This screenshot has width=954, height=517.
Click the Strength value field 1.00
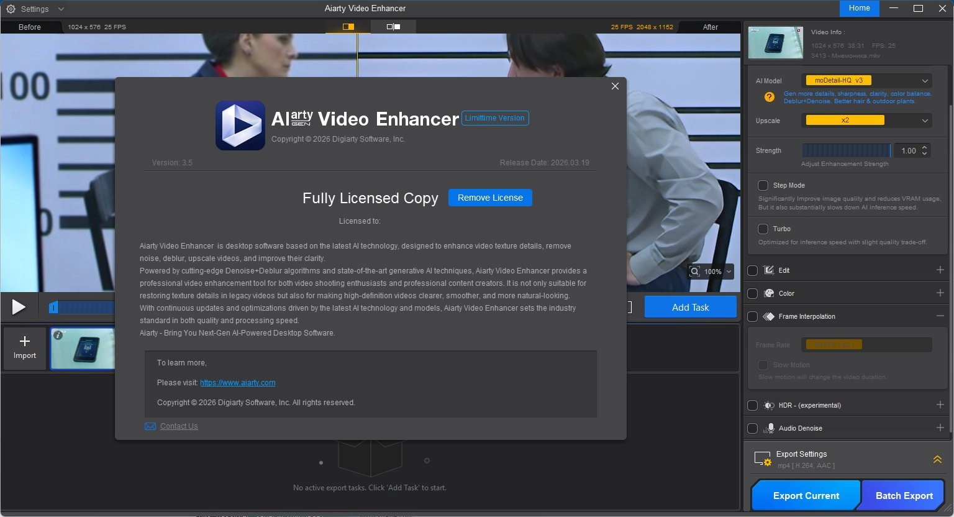[x=908, y=150]
